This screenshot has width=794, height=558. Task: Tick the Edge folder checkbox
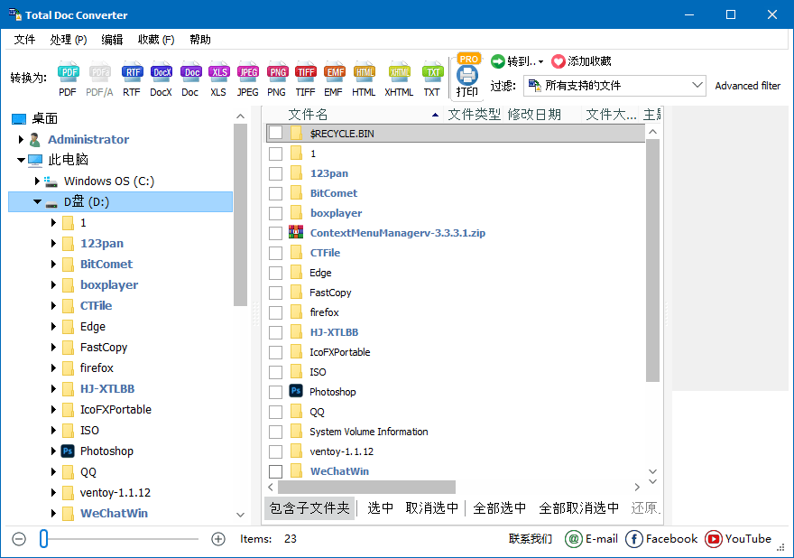click(x=275, y=273)
